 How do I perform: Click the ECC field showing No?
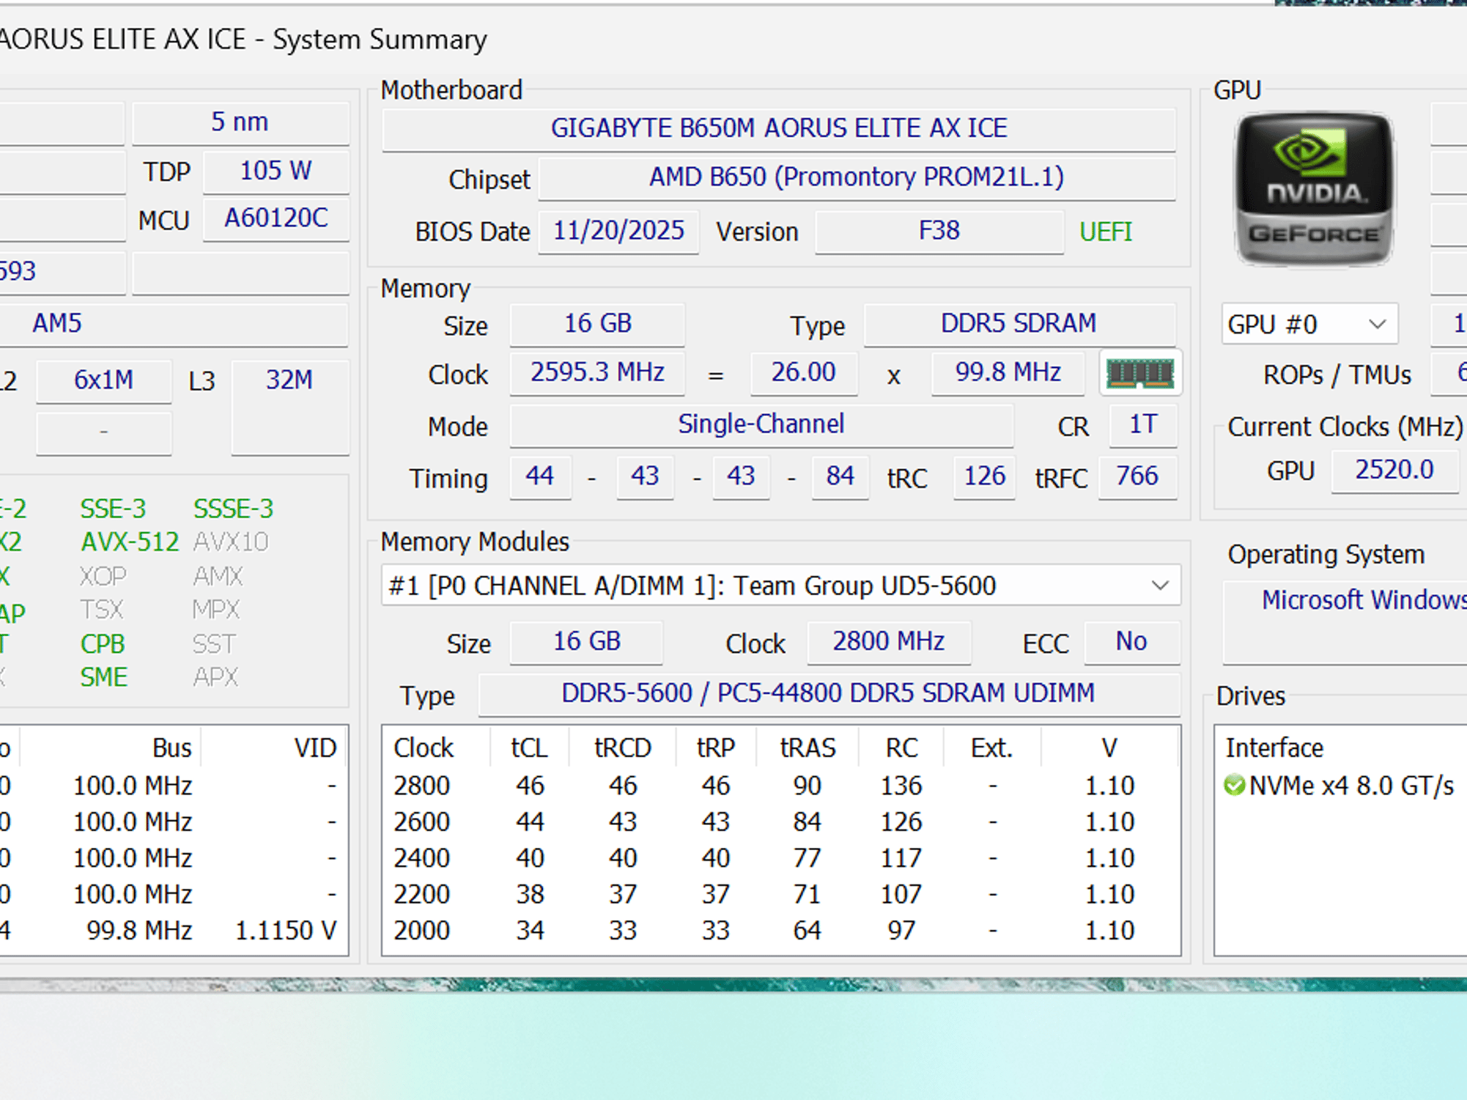[1132, 642]
